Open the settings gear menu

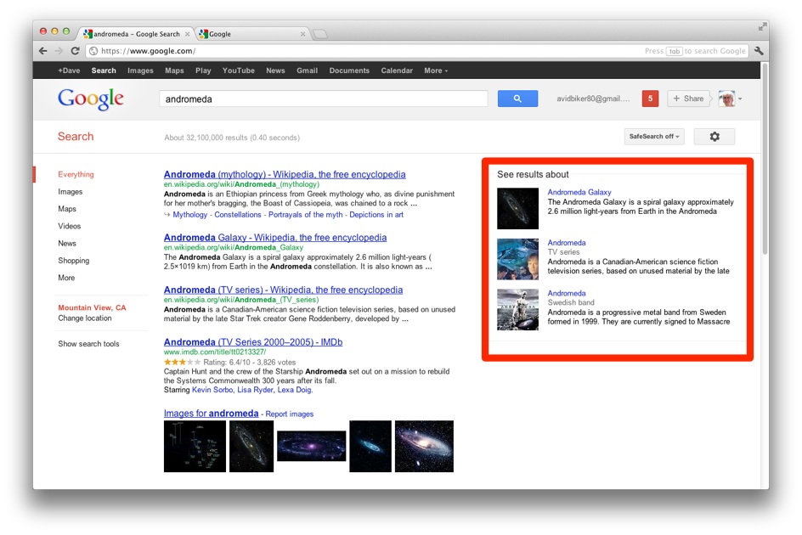click(714, 137)
